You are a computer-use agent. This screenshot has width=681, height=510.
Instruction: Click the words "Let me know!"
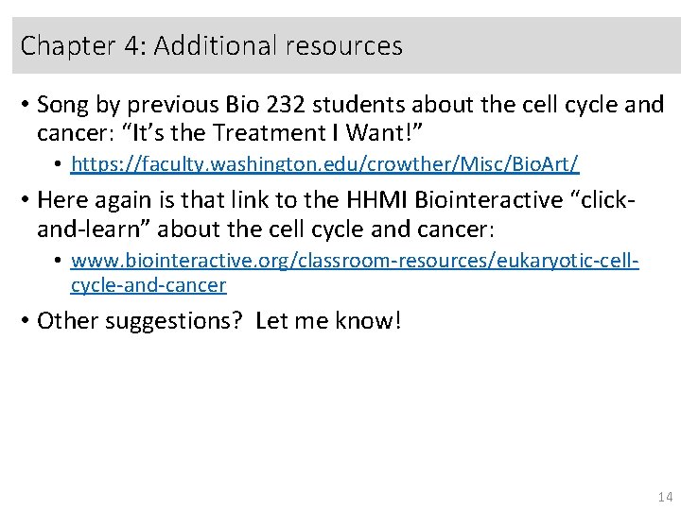(328, 320)
